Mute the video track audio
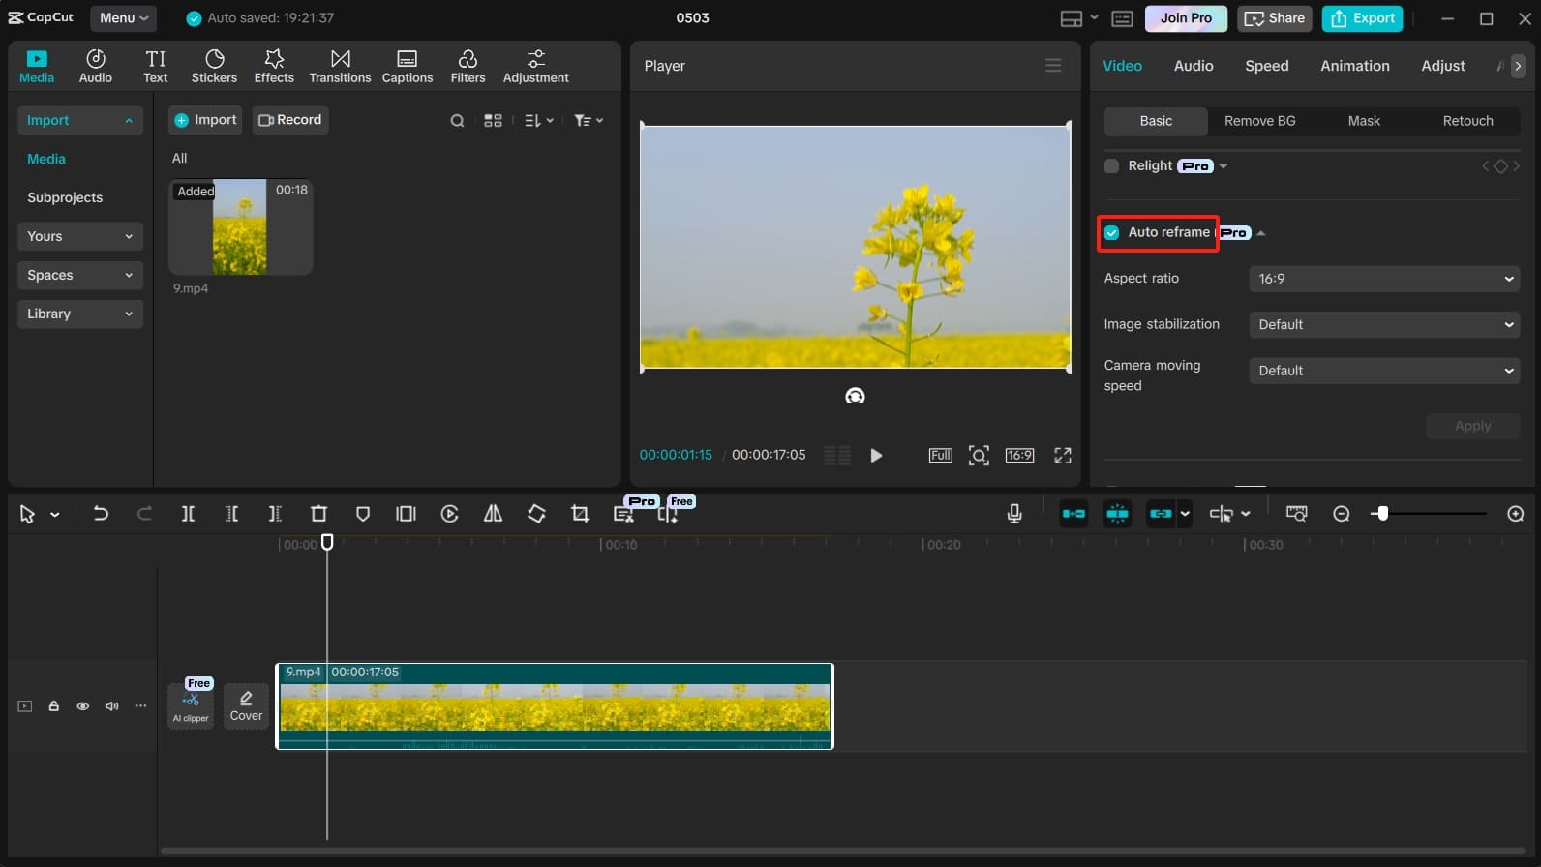Image resolution: width=1541 pixels, height=867 pixels. click(112, 706)
